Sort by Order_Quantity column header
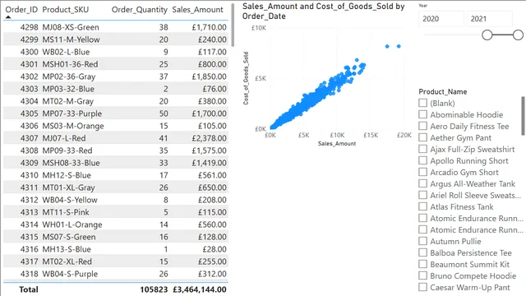 click(139, 10)
